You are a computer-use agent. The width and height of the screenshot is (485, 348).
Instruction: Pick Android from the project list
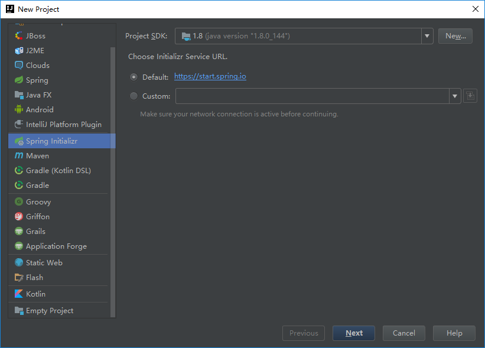[x=59, y=109]
